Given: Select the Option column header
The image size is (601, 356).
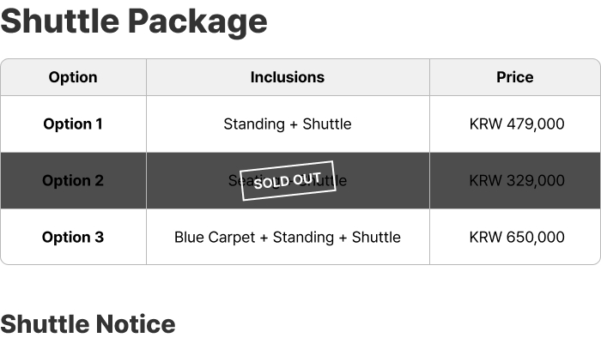Looking at the screenshot, I should (x=73, y=77).
